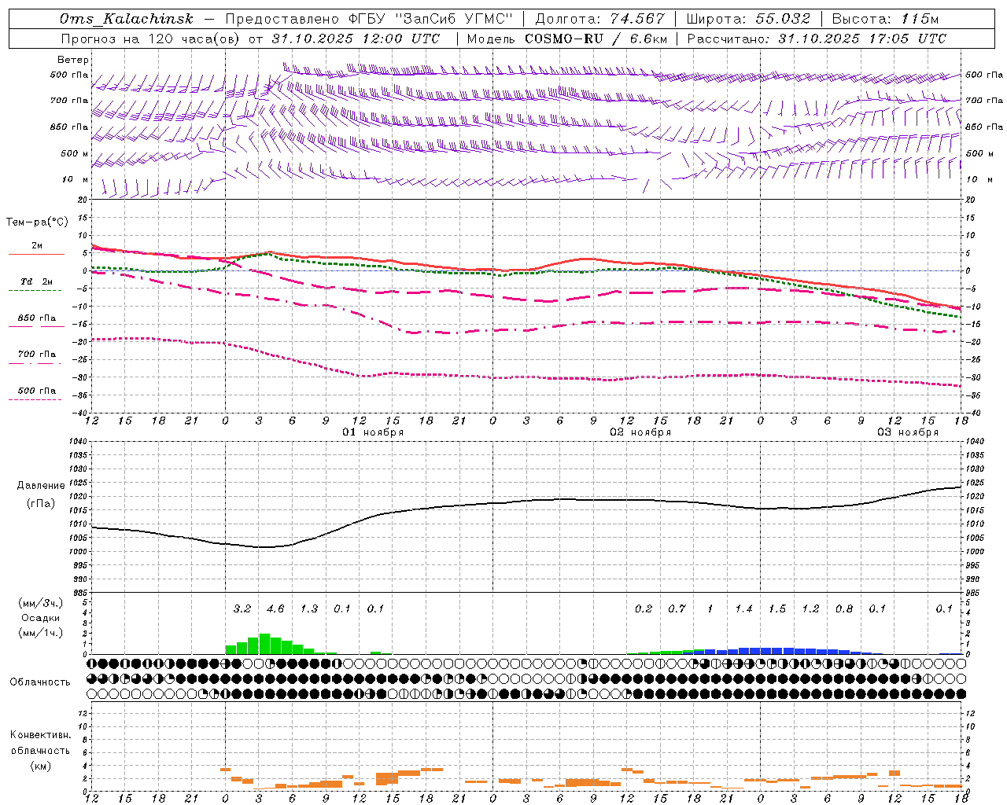Click the Конвективн. convective cloud label
Image resolution: width=1007 pixels, height=805 pixels.
[x=40, y=735]
